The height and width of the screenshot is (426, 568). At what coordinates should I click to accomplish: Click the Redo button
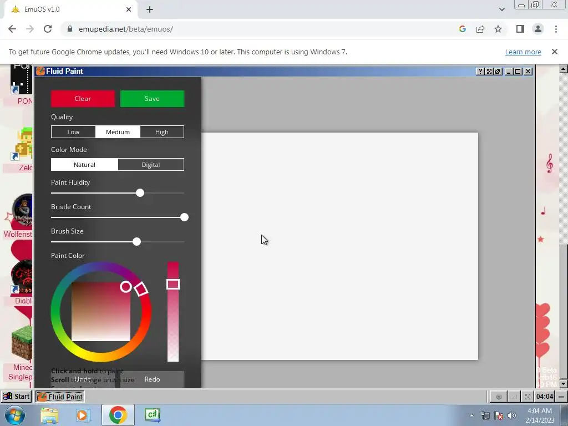[x=152, y=379]
